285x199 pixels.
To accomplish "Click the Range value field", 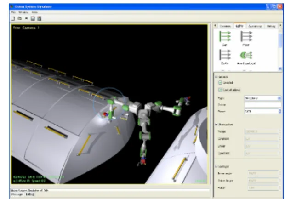I will click(x=262, y=131).
